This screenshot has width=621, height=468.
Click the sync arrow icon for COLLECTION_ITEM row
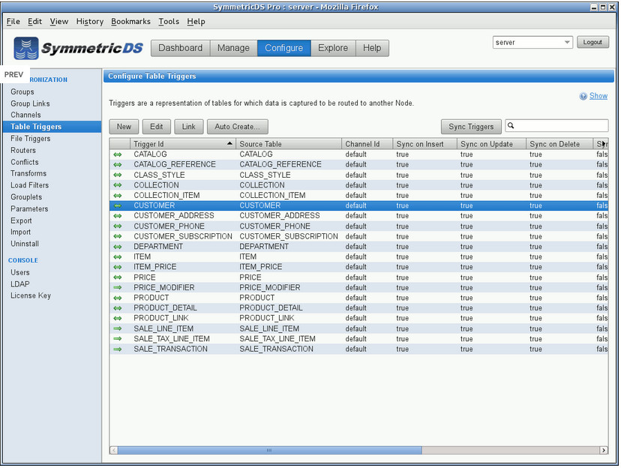(118, 196)
